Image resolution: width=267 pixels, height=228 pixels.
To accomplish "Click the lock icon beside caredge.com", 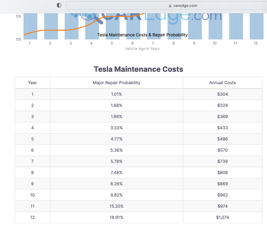I will point(170,5).
